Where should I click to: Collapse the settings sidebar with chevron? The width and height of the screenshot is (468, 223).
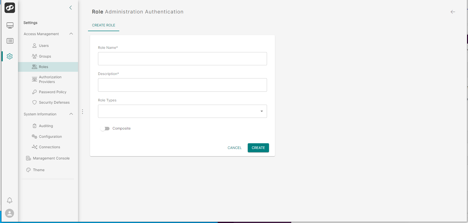(x=71, y=8)
